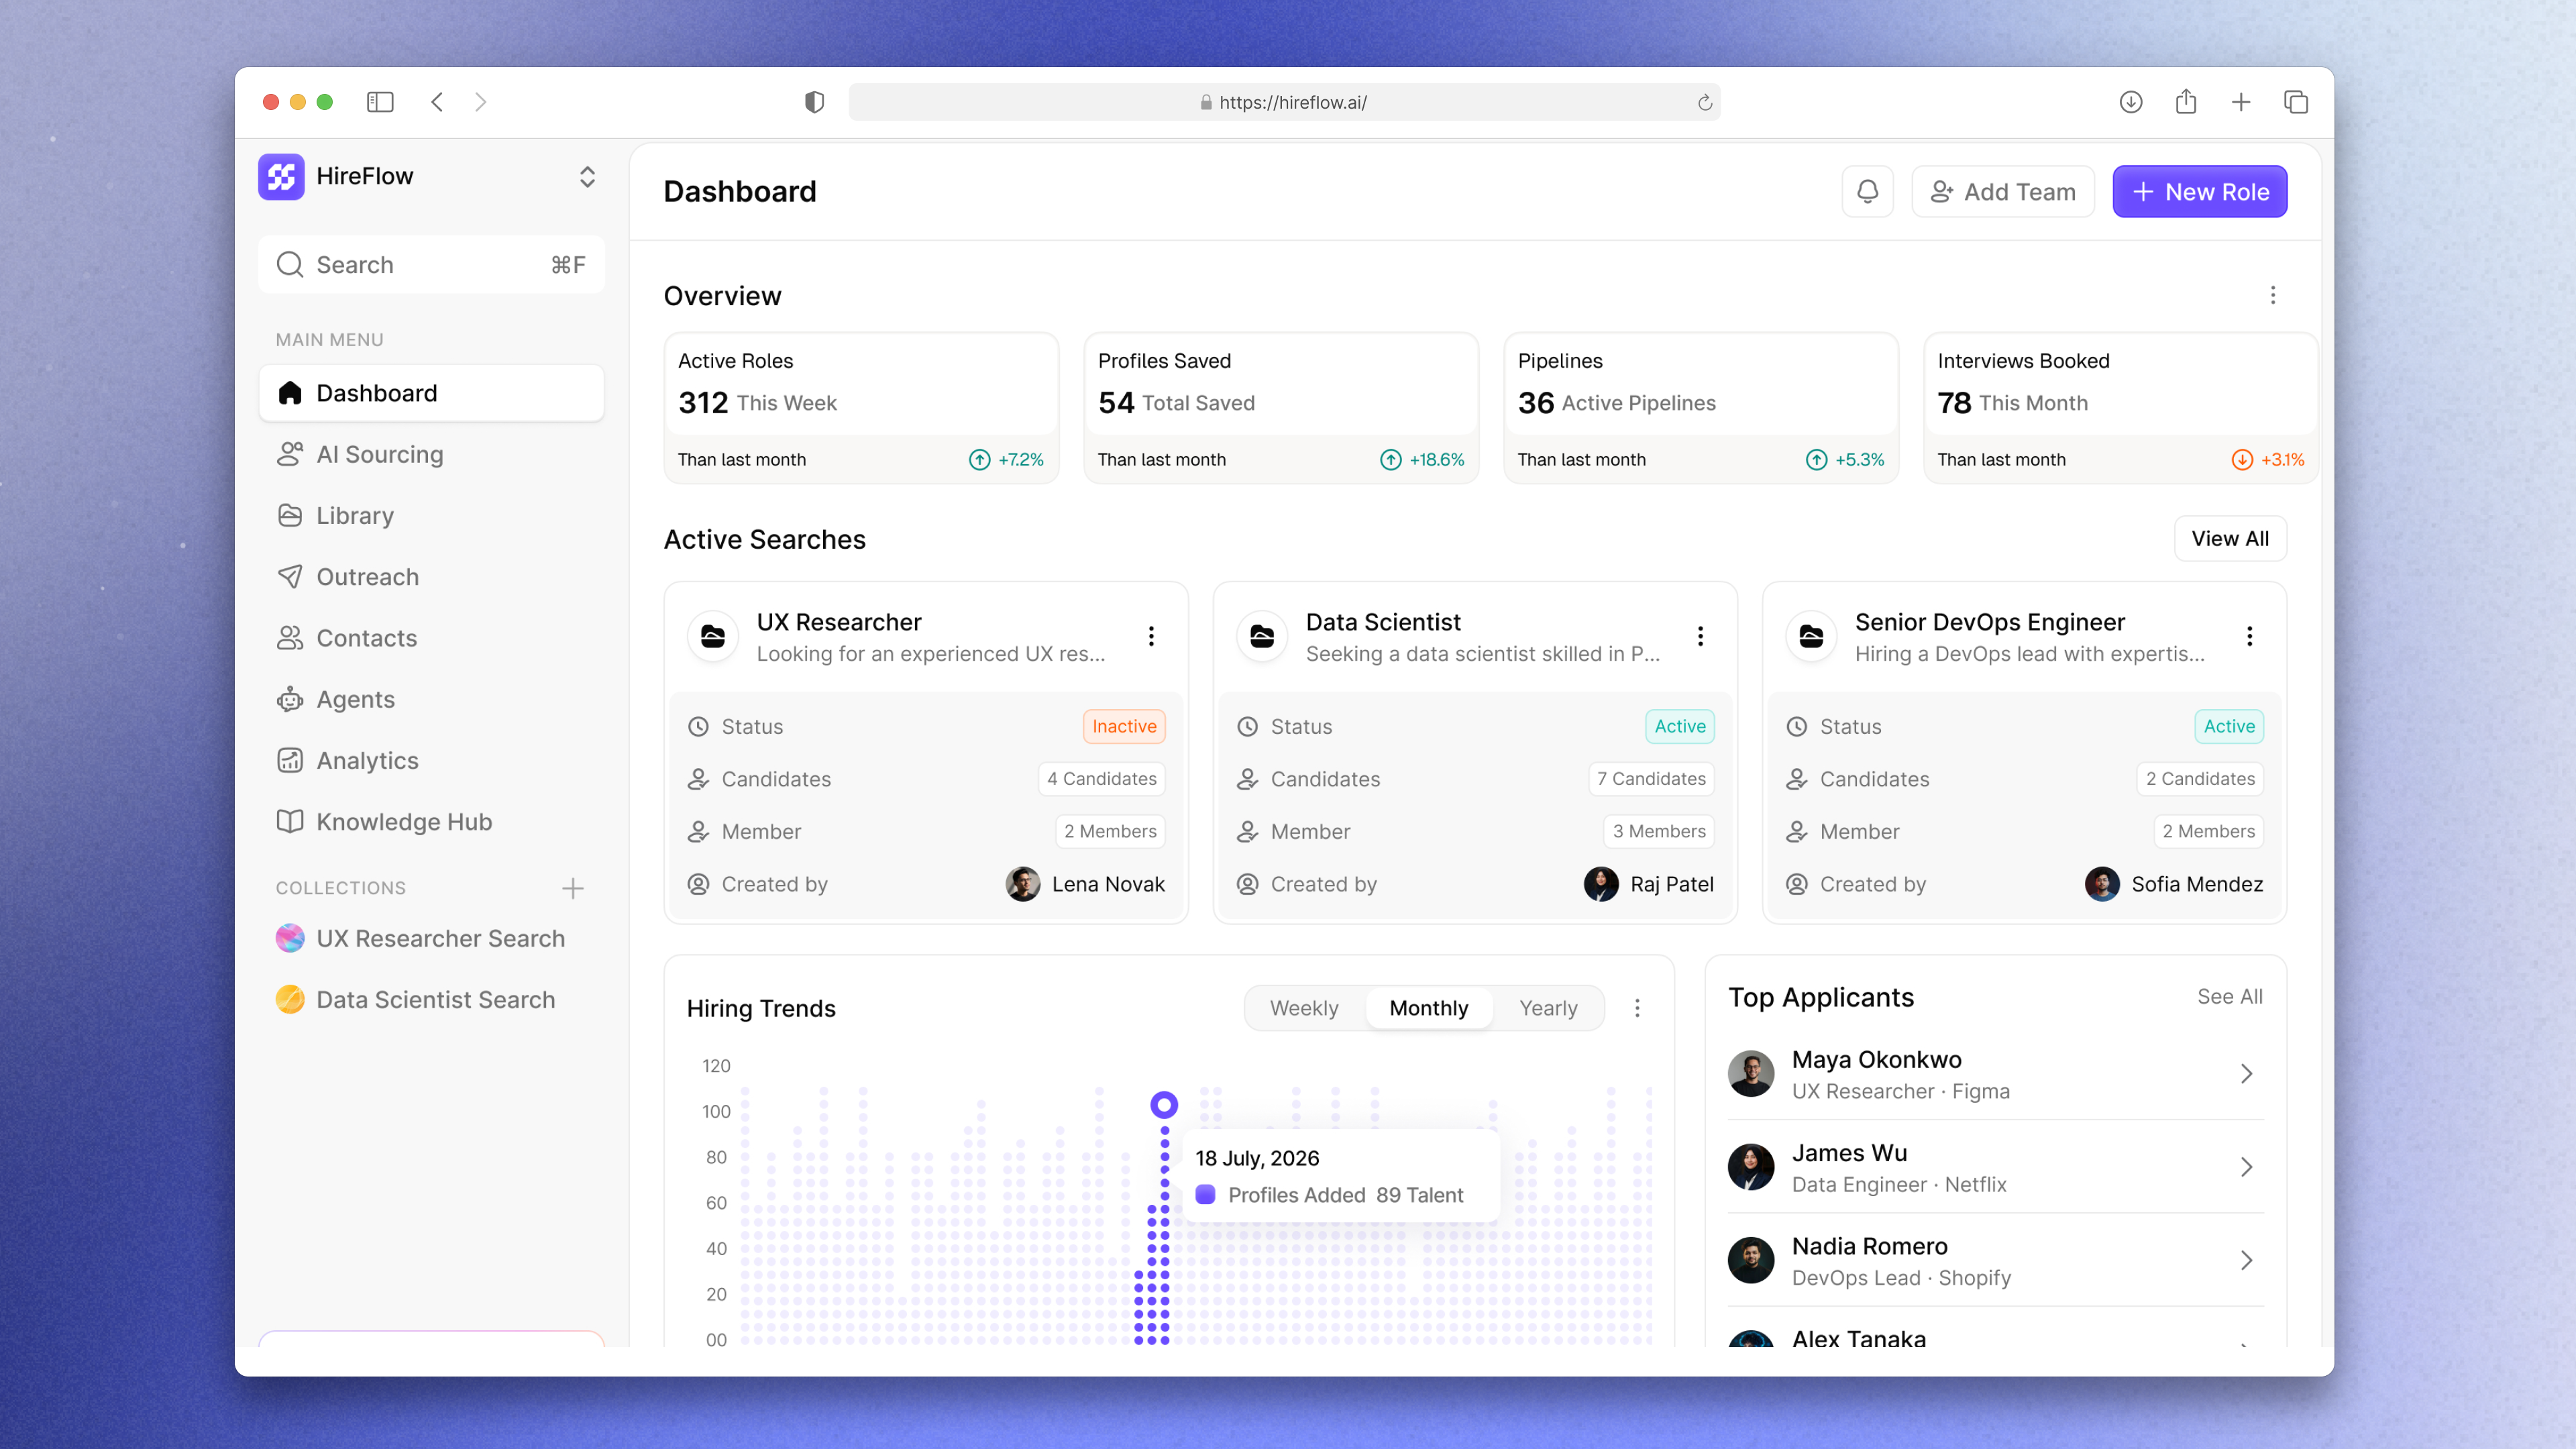Create a New Role

(x=2199, y=191)
